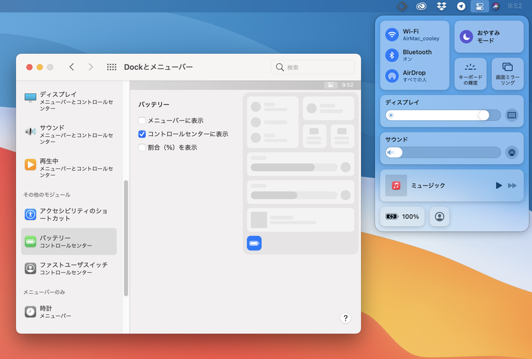The image size is (532, 359).
Task: Adjust the サウンド volume slider
Action: tap(443, 152)
